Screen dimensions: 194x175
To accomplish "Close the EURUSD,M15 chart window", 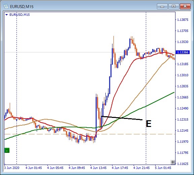I will coord(185,6).
